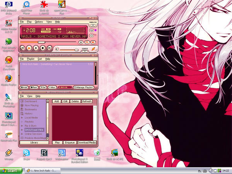Click the Download Media button

pyautogui.click(x=87, y=142)
